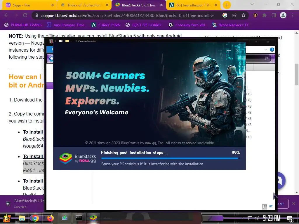
Task: Open the network status tray icon
Action: (250, 218)
